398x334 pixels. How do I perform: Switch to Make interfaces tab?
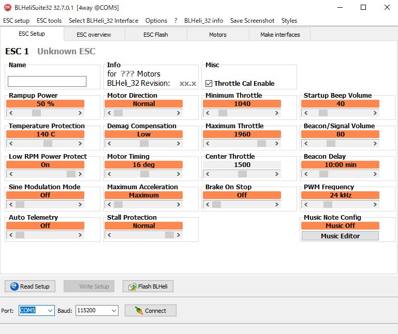click(x=280, y=35)
